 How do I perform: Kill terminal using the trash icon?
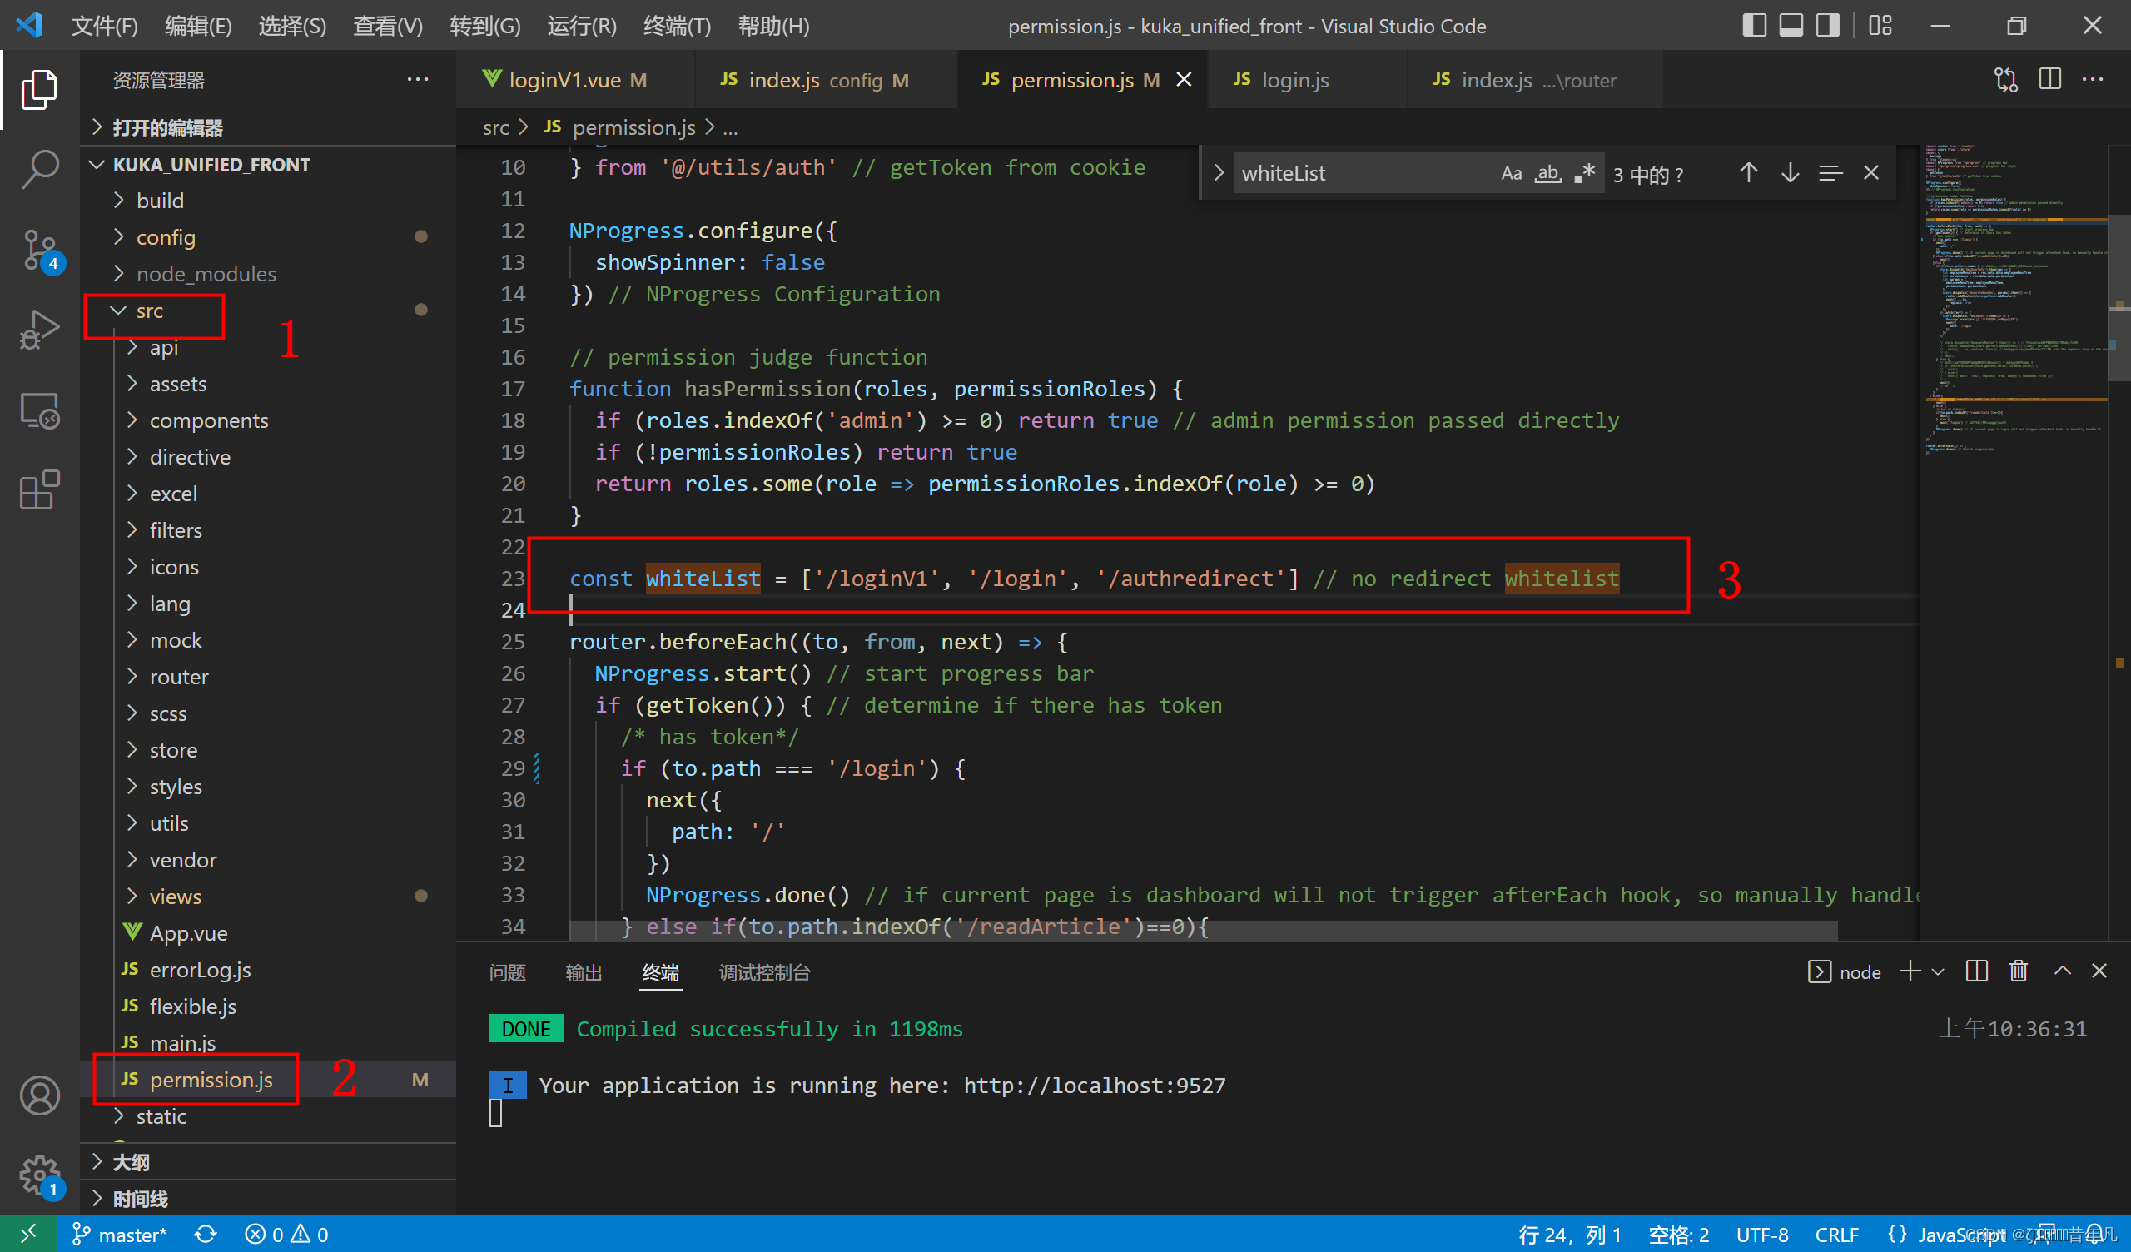(2019, 971)
